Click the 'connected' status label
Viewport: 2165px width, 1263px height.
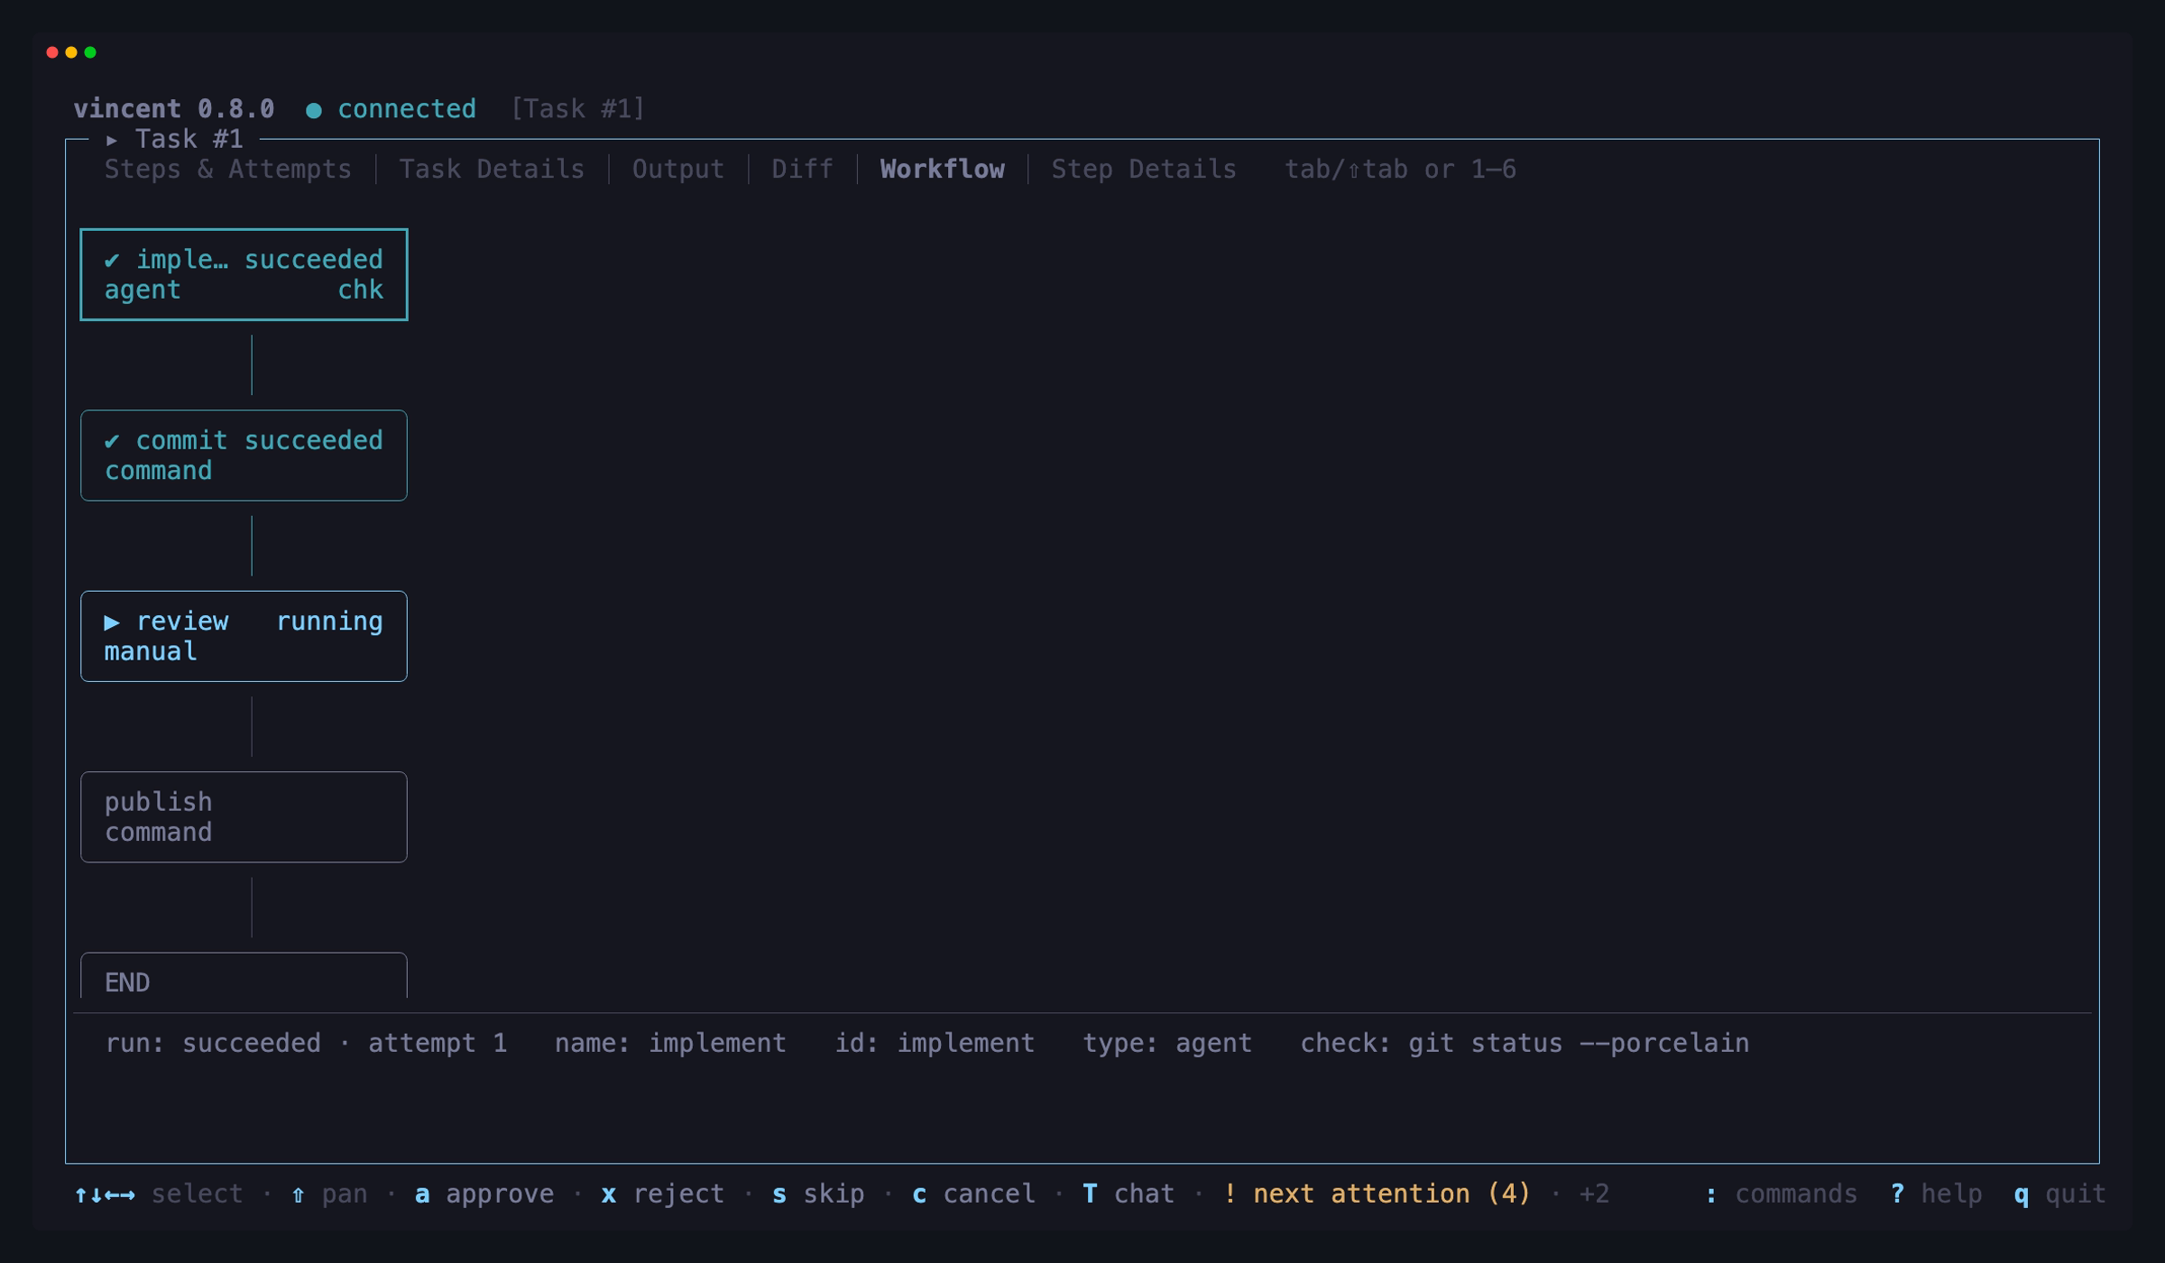407,109
